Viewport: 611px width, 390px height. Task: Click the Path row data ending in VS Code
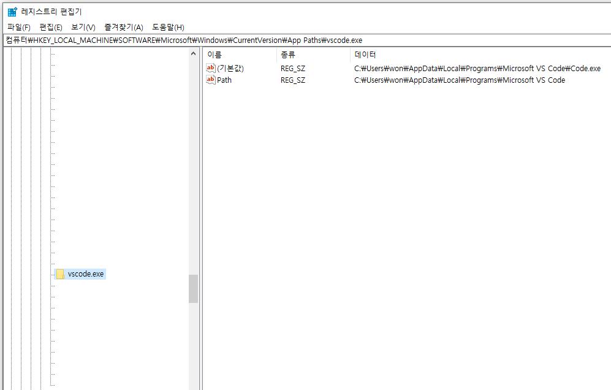click(x=460, y=80)
